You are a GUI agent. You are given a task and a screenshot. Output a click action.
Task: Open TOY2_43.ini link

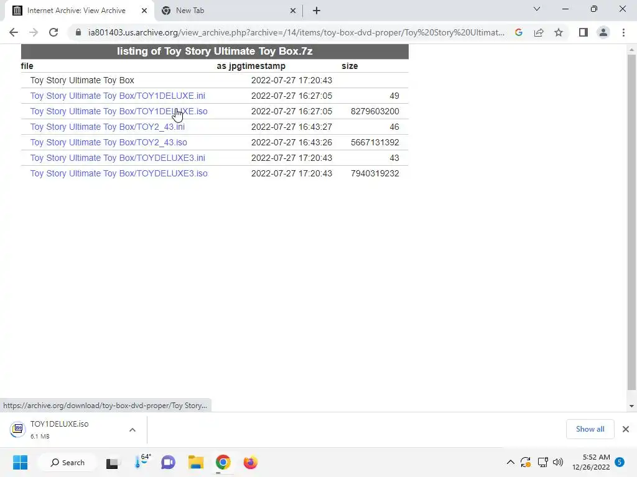(107, 127)
